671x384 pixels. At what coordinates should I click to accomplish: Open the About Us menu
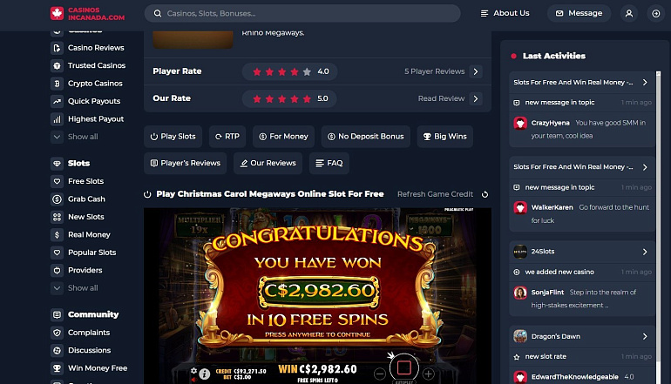tap(505, 13)
